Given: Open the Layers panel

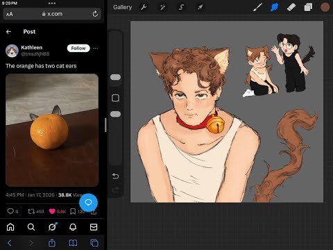Looking at the screenshot, I should [308, 7].
